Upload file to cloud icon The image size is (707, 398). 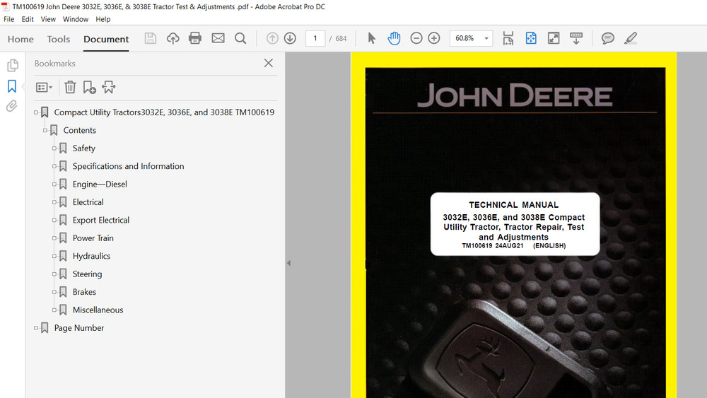coord(173,38)
